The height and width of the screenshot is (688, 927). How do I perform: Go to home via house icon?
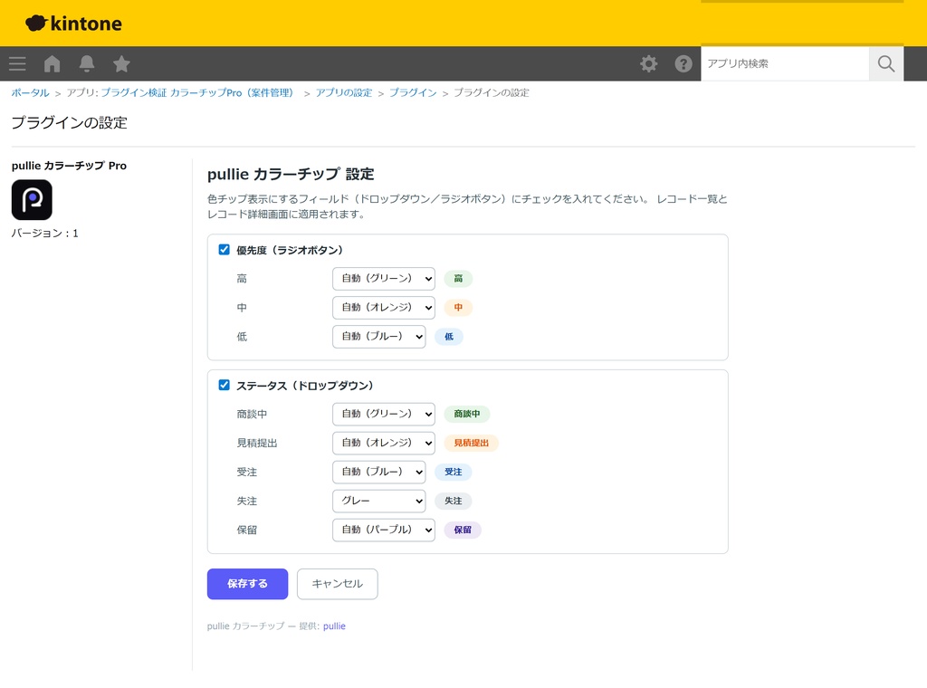point(52,64)
